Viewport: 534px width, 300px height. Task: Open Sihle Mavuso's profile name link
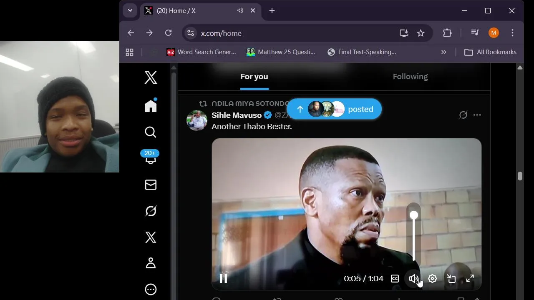[237, 115]
